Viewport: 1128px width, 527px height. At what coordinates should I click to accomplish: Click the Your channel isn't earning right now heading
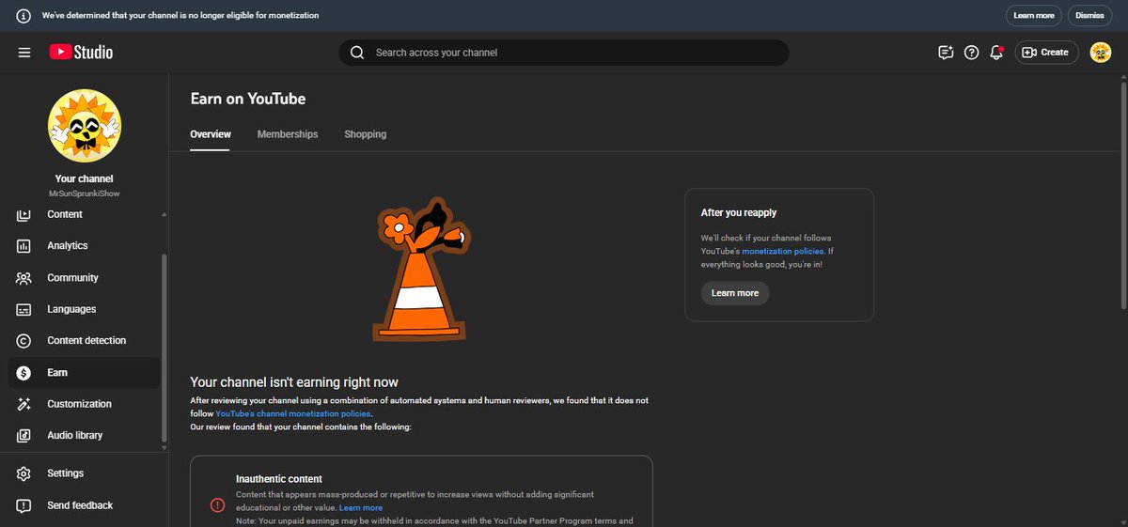point(294,382)
